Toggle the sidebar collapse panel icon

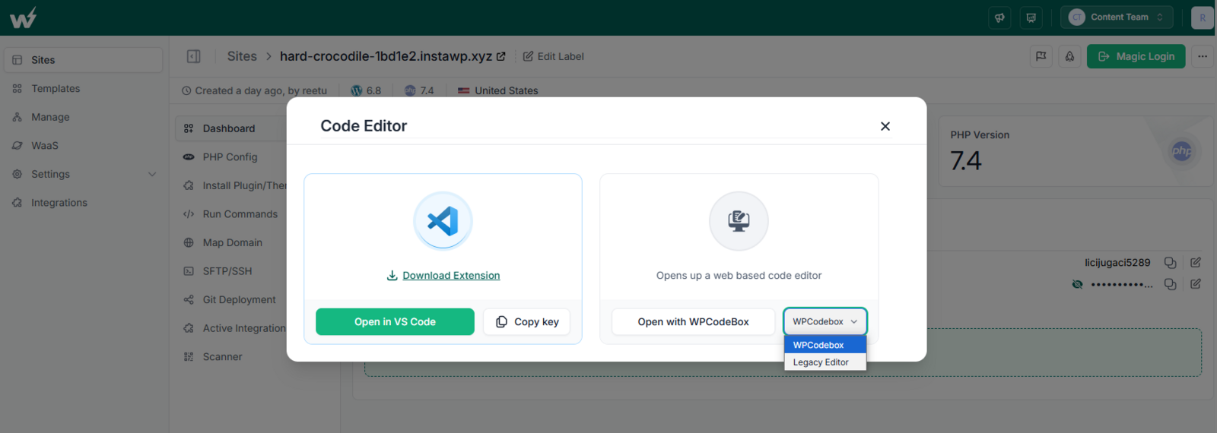(x=194, y=56)
